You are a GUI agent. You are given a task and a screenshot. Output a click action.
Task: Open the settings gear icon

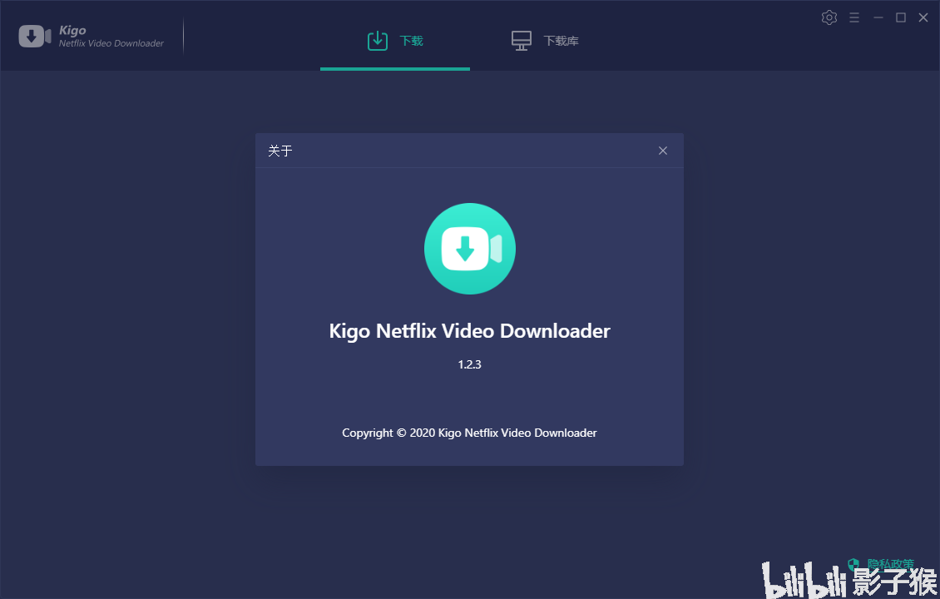tap(829, 17)
